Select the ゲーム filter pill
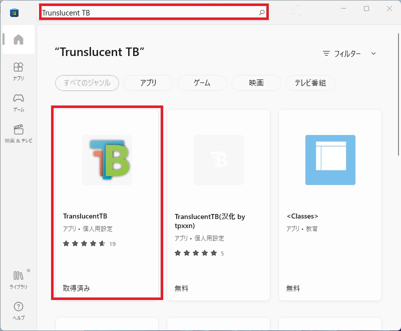The width and height of the screenshot is (401, 331). coord(202,83)
